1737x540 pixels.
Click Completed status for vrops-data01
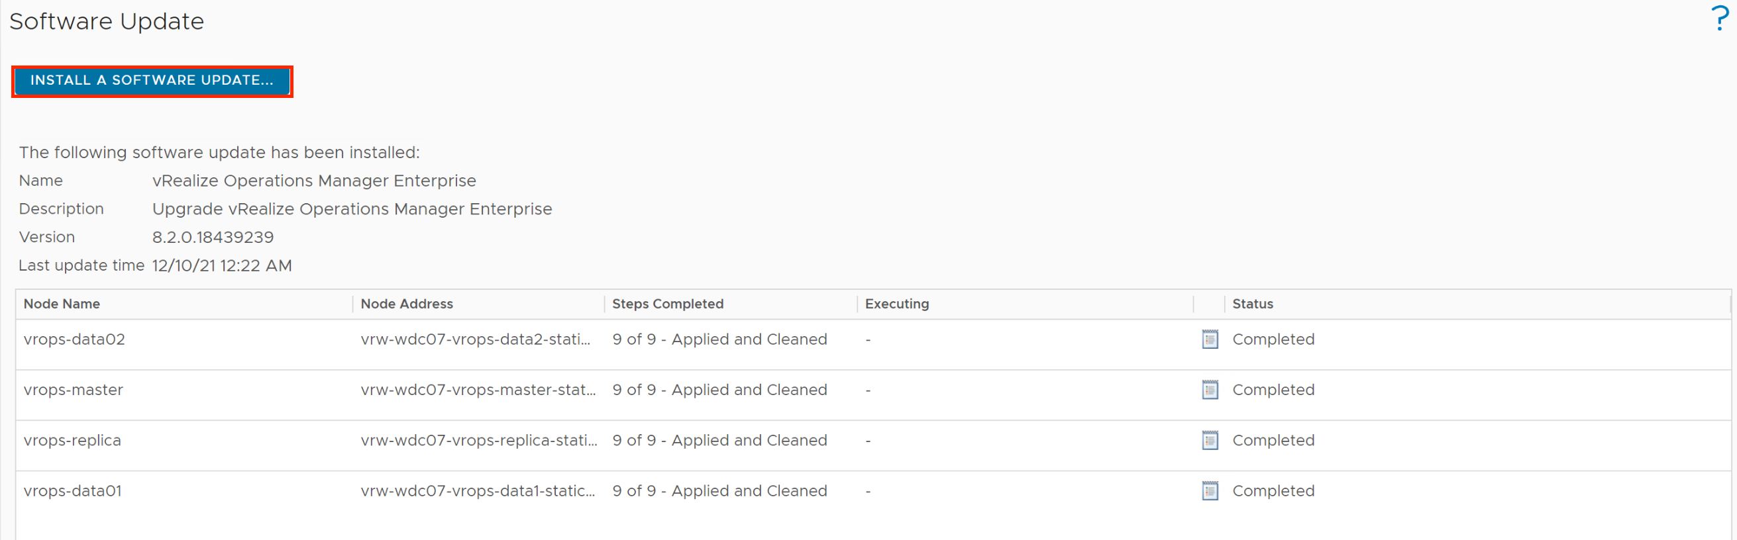point(1273,491)
